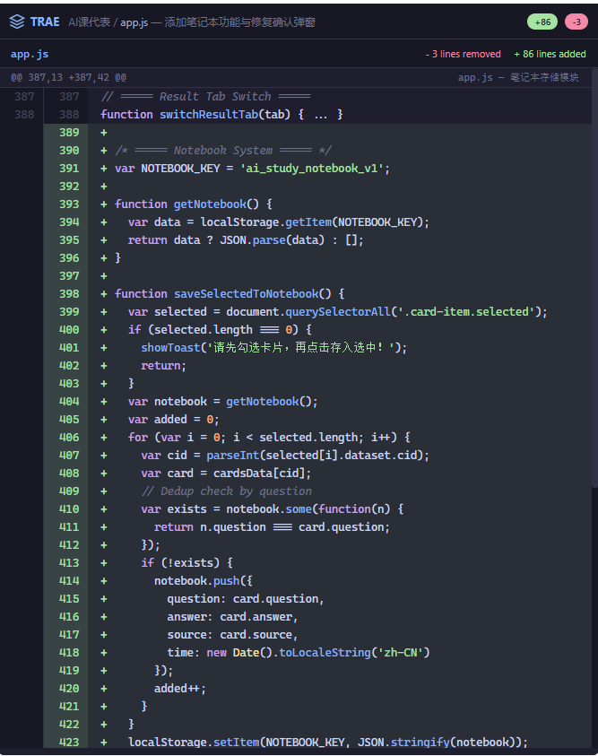Click toLocaleString('zh-CN') on line 418
Screen dimensions: 598x756
(354, 652)
